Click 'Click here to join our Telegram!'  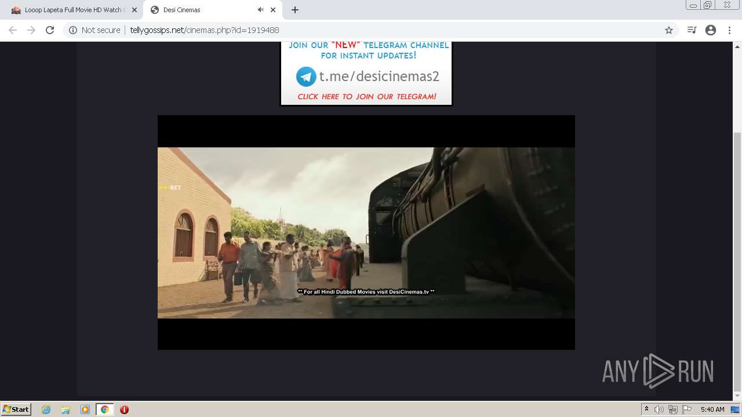pyautogui.click(x=366, y=97)
